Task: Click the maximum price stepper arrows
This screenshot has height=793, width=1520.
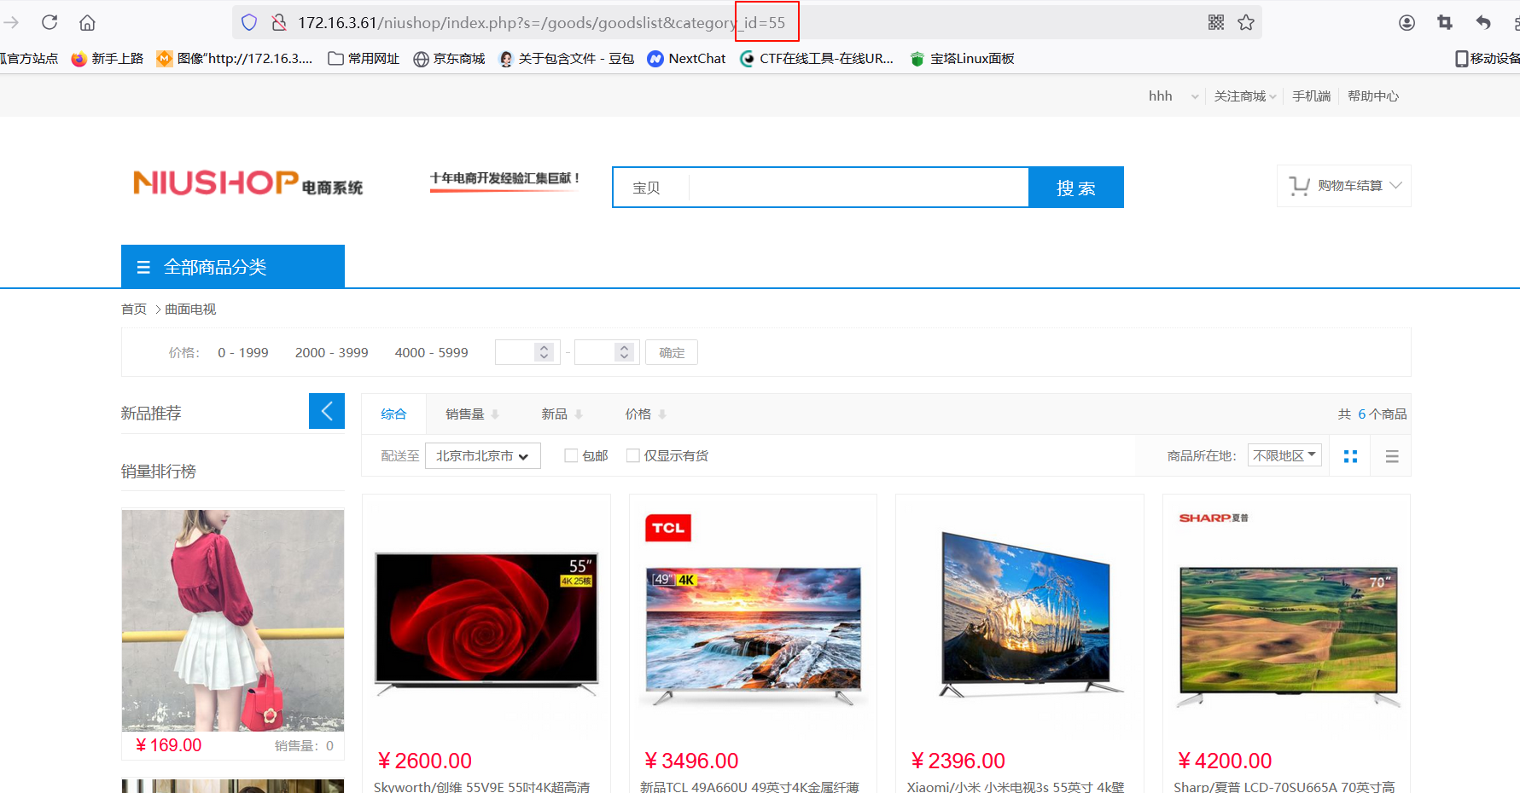Action: tap(624, 352)
